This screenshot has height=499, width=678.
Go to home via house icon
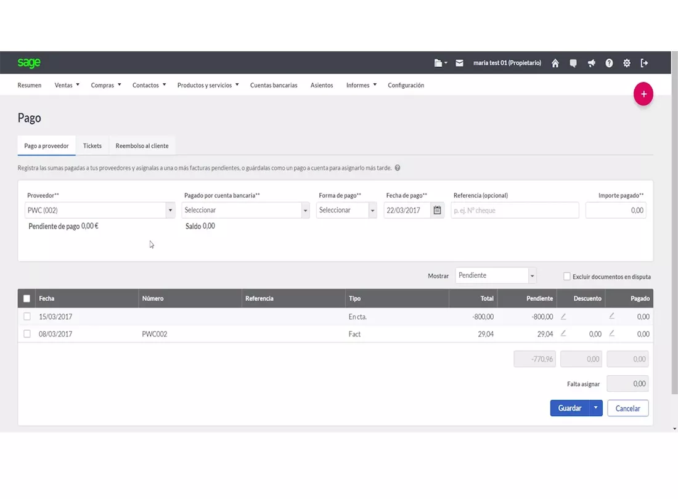[x=555, y=63]
